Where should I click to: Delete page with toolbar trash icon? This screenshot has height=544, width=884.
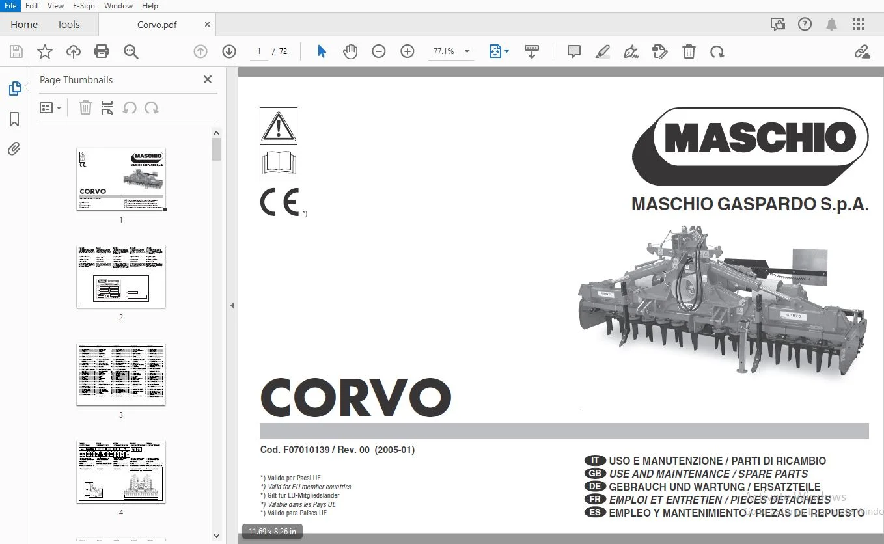pyautogui.click(x=689, y=51)
